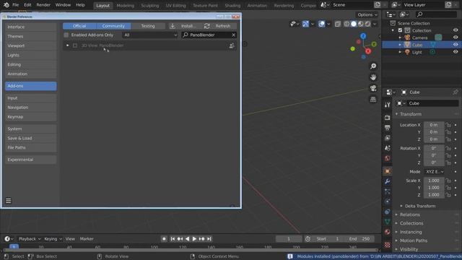Open Modifiers wrench properties tab
The height and width of the screenshot is (260, 462).
tap(388, 181)
